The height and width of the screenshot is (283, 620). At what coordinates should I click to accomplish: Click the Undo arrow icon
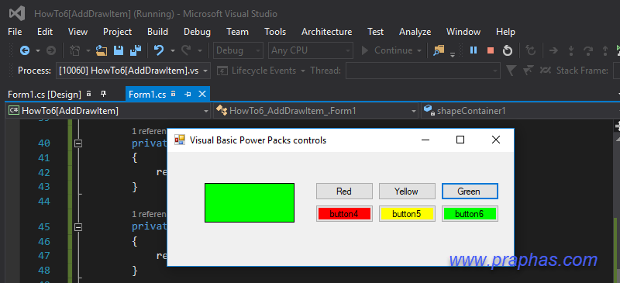(x=159, y=50)
